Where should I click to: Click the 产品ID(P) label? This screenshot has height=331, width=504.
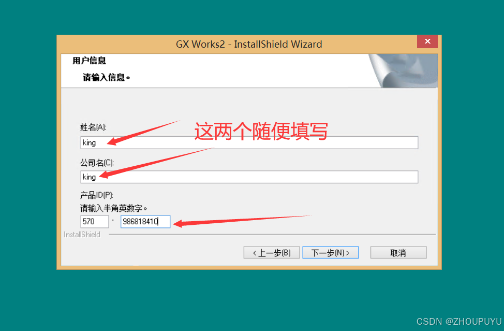[96, 195]
